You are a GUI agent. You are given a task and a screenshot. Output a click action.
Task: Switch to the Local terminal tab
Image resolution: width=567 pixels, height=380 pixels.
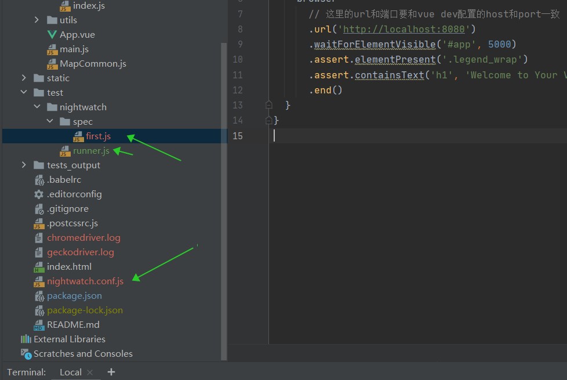tap(71, 372)
